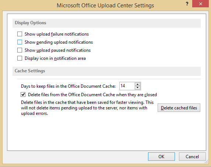Click the Delete cached files button
Viewport: 211px width, 167px height.
click(179, 108)
